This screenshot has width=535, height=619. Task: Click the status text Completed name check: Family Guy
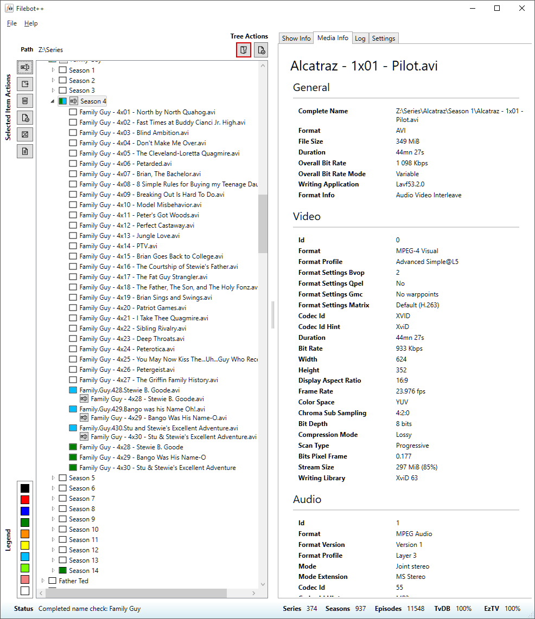tap(90, 608)
